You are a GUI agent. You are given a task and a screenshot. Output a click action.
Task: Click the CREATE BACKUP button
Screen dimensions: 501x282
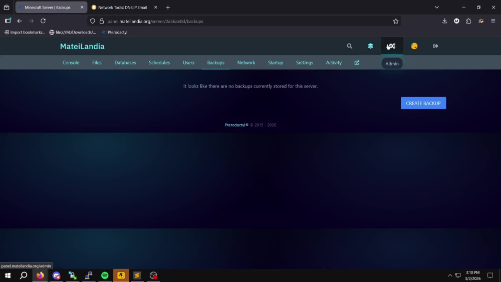(x=423, y=103)
